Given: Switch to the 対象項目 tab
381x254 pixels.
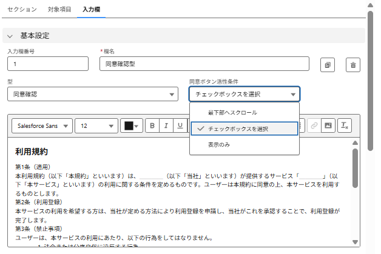Looking at the screenshot, I should coord(58,10).
